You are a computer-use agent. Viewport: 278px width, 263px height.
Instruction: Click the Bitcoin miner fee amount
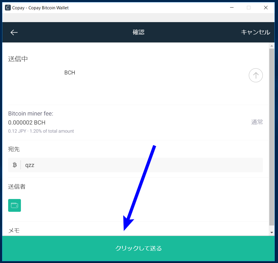27,122
